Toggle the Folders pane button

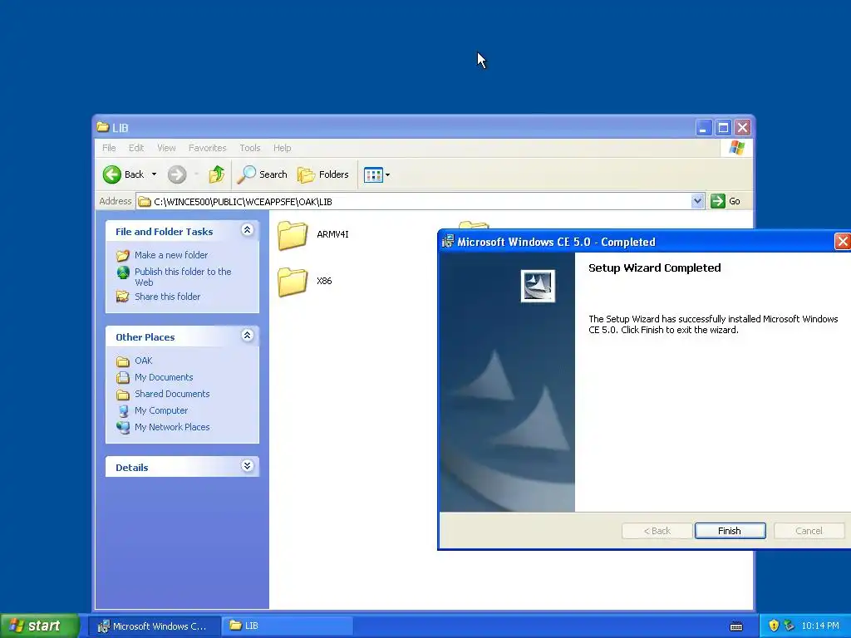click(323, 174)
